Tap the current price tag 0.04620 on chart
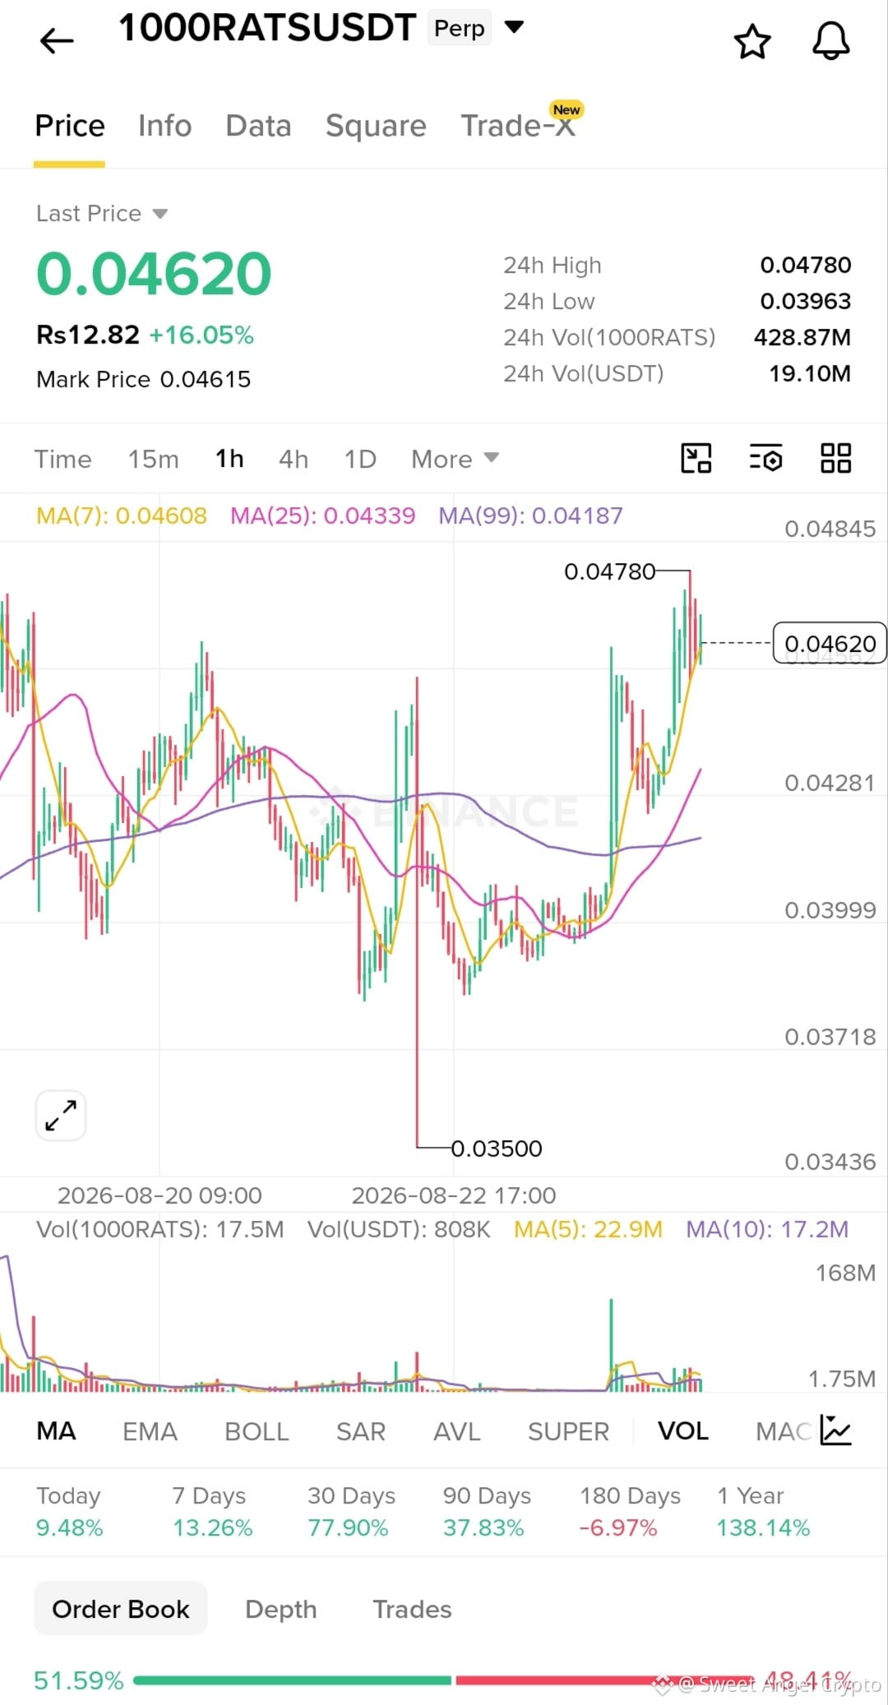Viewport: 888px width, 1705px height. 830,643
